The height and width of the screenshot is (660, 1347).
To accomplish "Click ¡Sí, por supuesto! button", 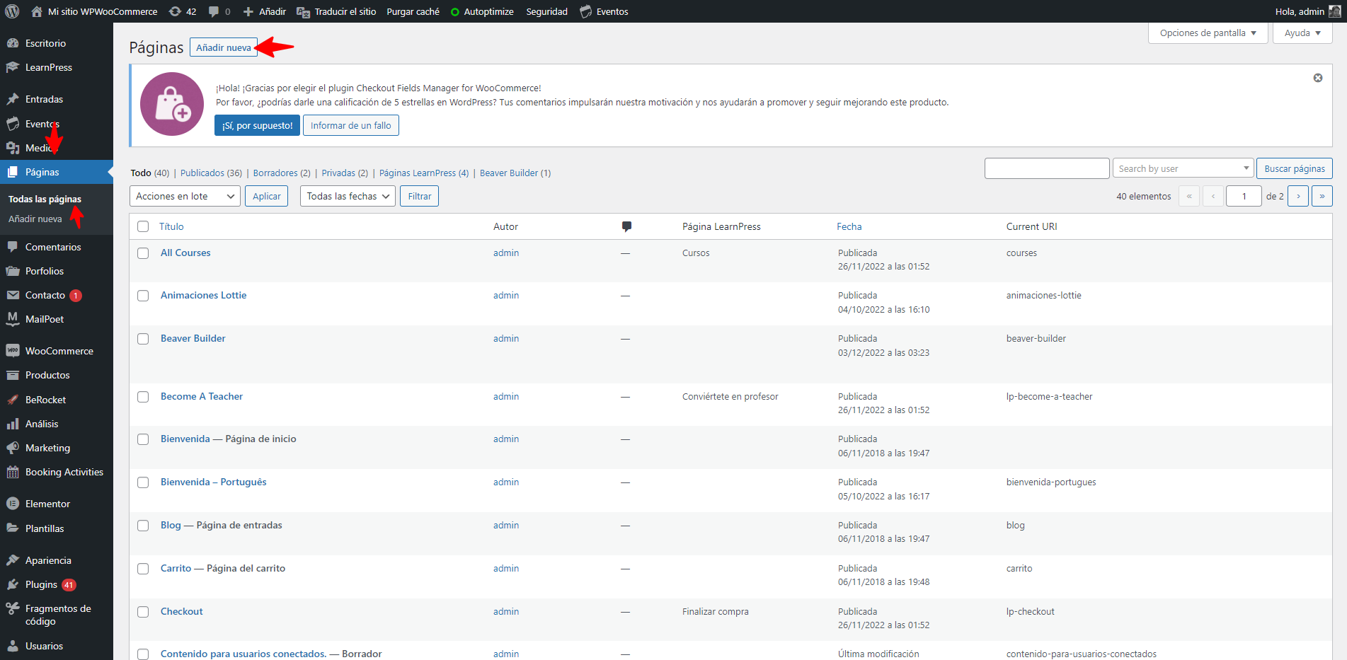I will (x=257, y=125).
